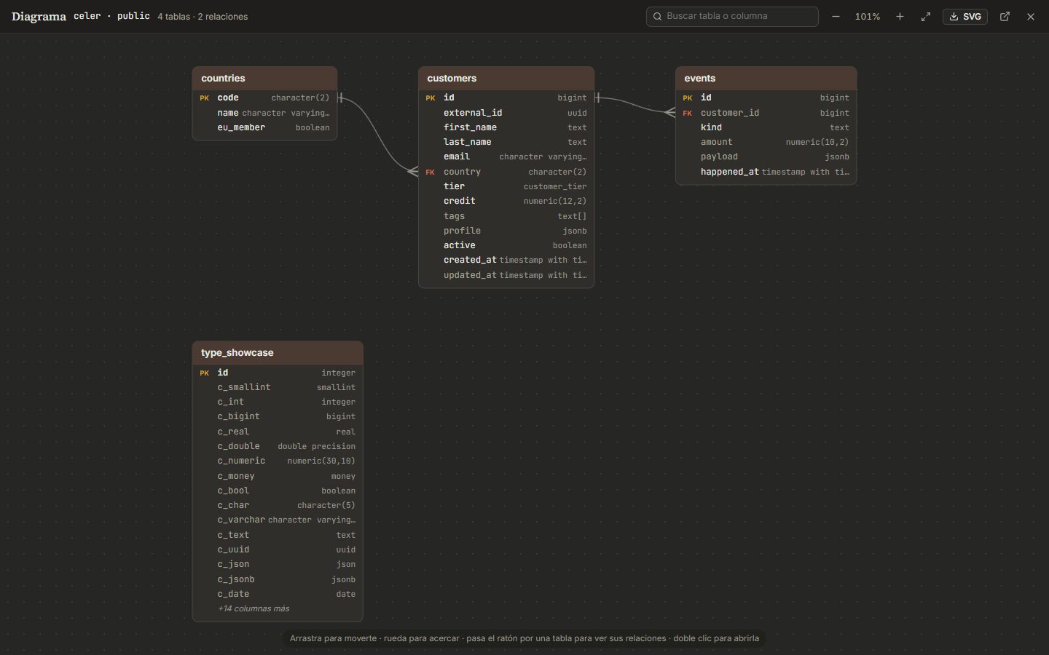Click the c_smallint column in type_showcase
1049x655 pixels.
click(278, 387)
